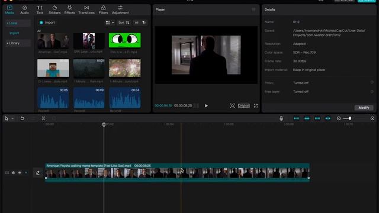Open the Transitions tab
The width and height of the screenshot is (379, 213).
click(x=86, y=10)
